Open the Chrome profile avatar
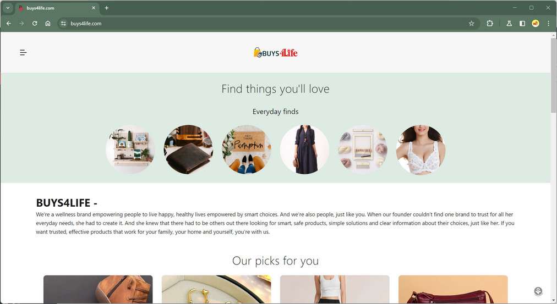 tap(536, 24)
